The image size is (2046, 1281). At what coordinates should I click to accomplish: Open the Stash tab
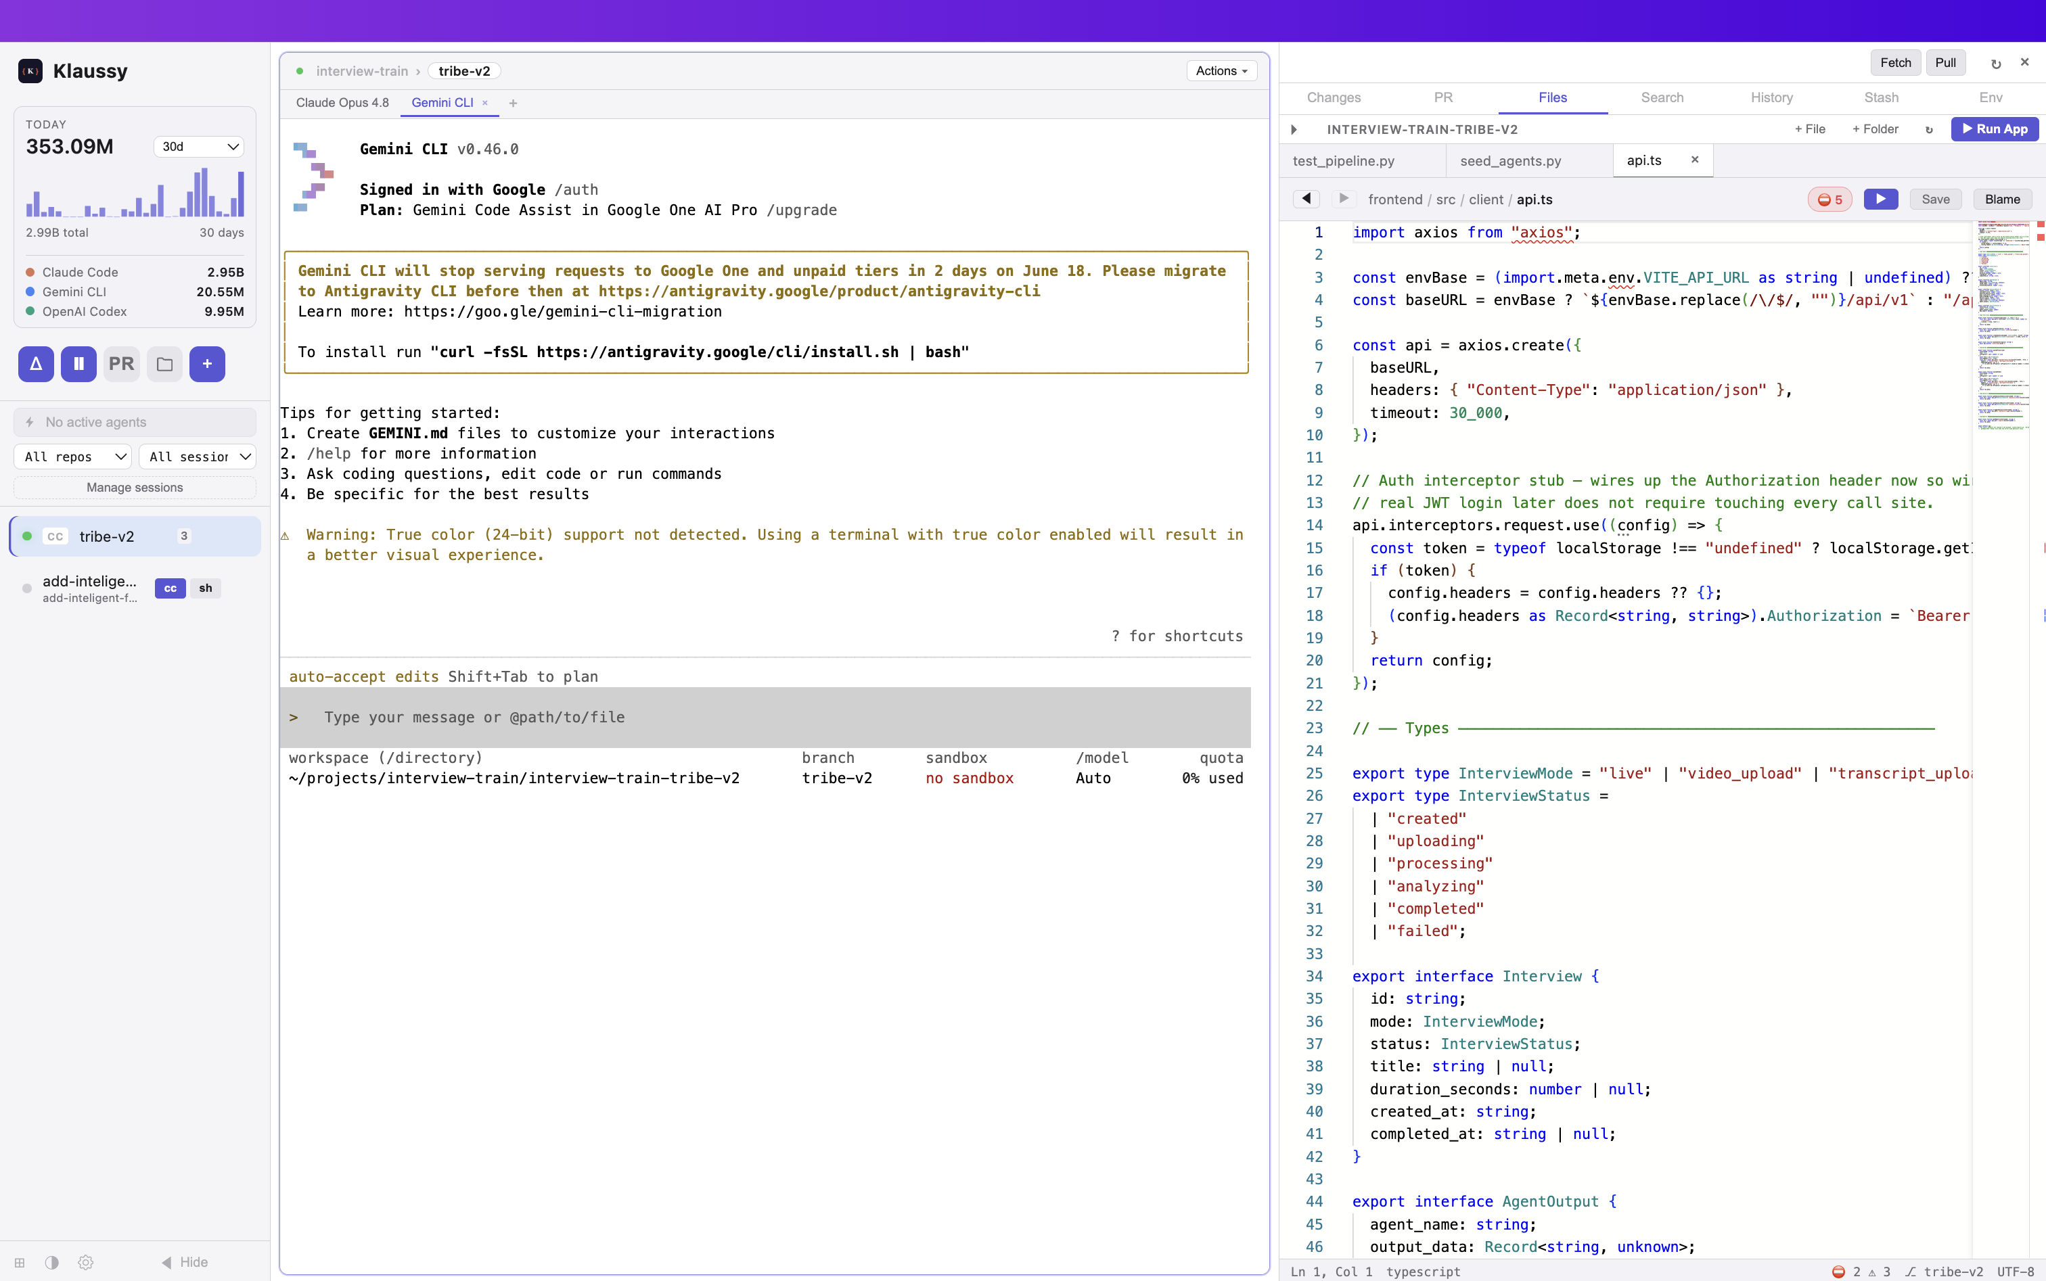tap(1881, 98)
